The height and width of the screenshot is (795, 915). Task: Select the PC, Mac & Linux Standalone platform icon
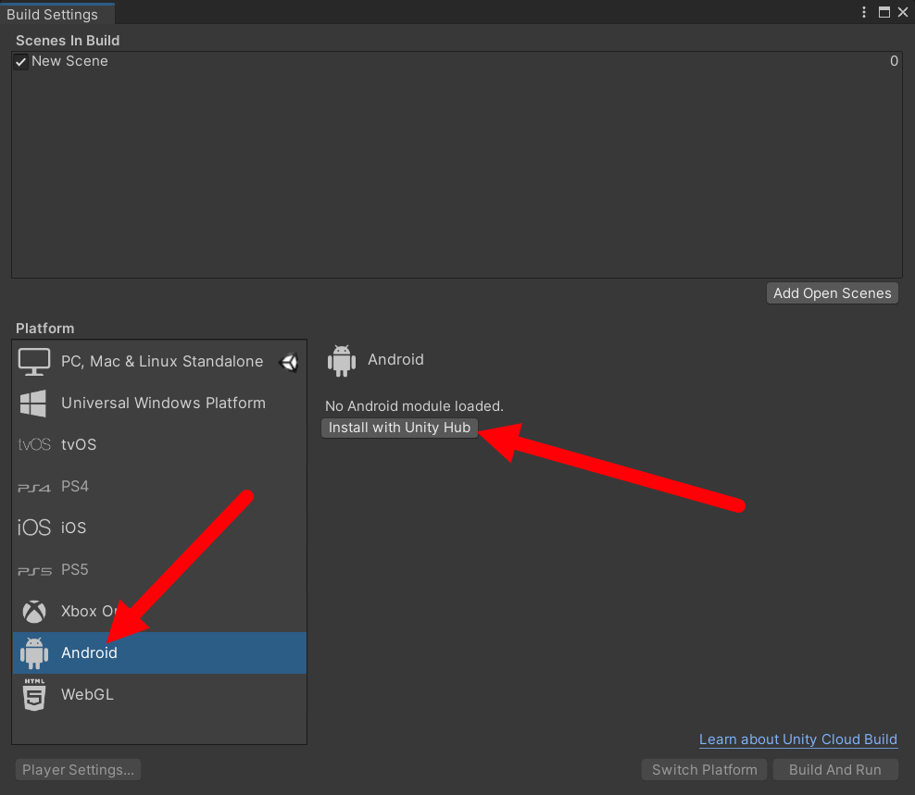(x=34, y=362)
